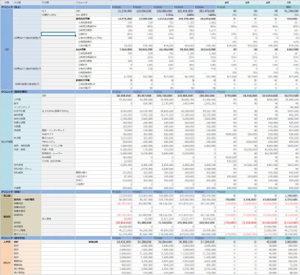Click the YoY 成長率 parameter cell
The height and width of the screenshot is (275, 300).
point(93,15)
